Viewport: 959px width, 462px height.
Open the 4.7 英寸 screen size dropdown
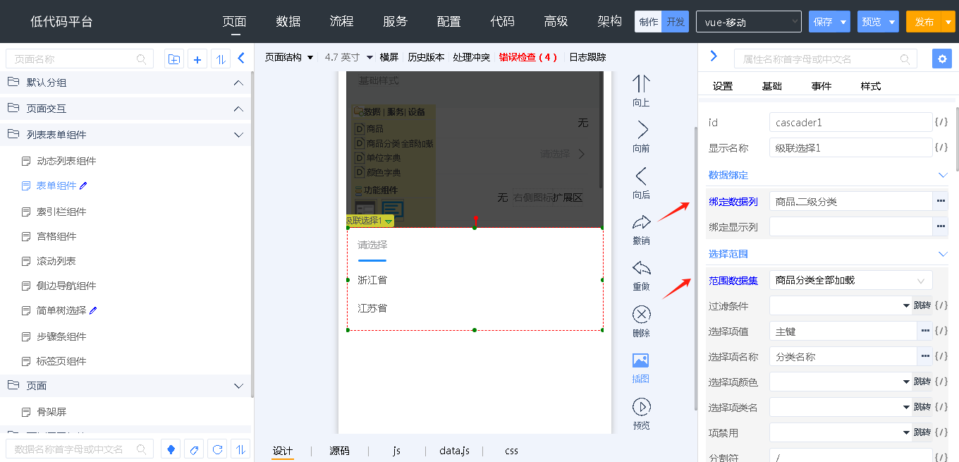[349, 57]
